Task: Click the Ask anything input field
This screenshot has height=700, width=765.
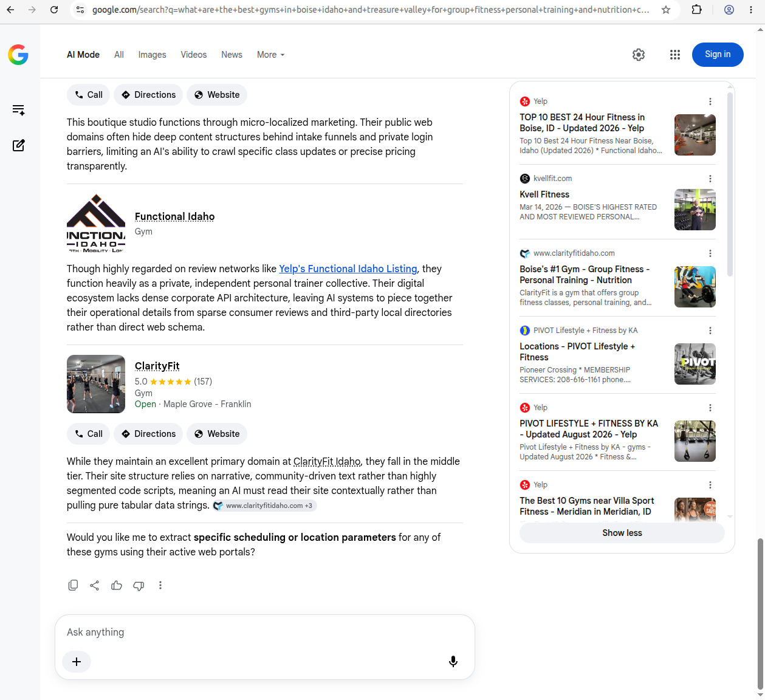Action: point(264,632)
